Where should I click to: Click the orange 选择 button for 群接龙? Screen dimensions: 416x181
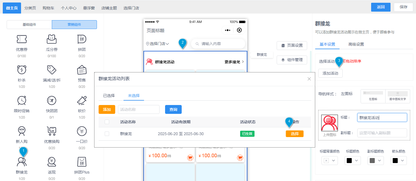coord(295,134)
